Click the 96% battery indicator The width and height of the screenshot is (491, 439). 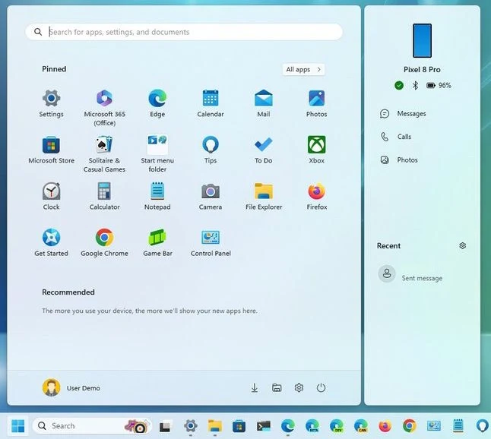pos(439,85)
